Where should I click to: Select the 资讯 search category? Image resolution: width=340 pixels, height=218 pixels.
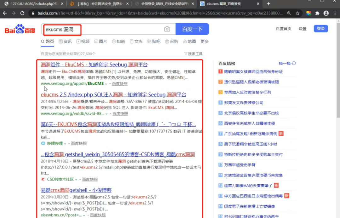point(65,42)
